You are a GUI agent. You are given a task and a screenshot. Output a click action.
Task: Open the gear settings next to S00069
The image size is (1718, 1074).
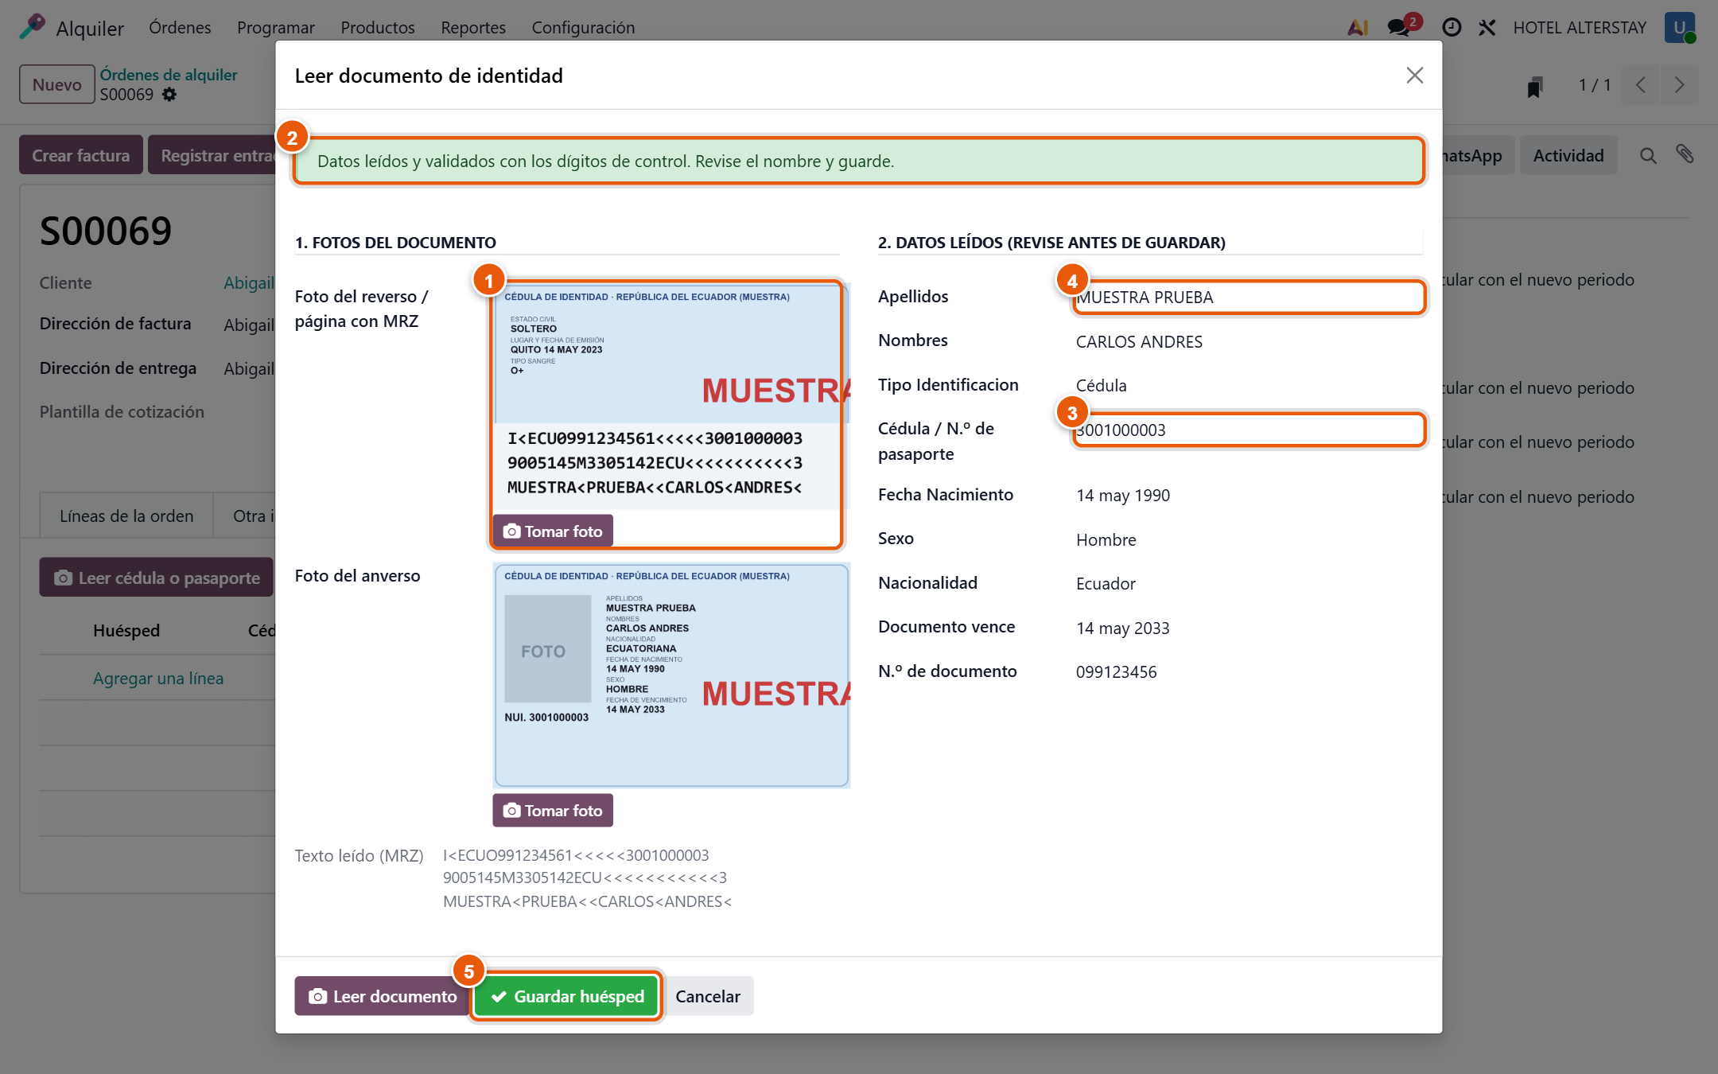click(x=169, y=95)
